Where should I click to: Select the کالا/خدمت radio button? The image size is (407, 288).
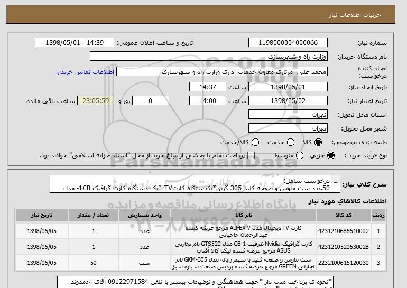click(255, 142)
